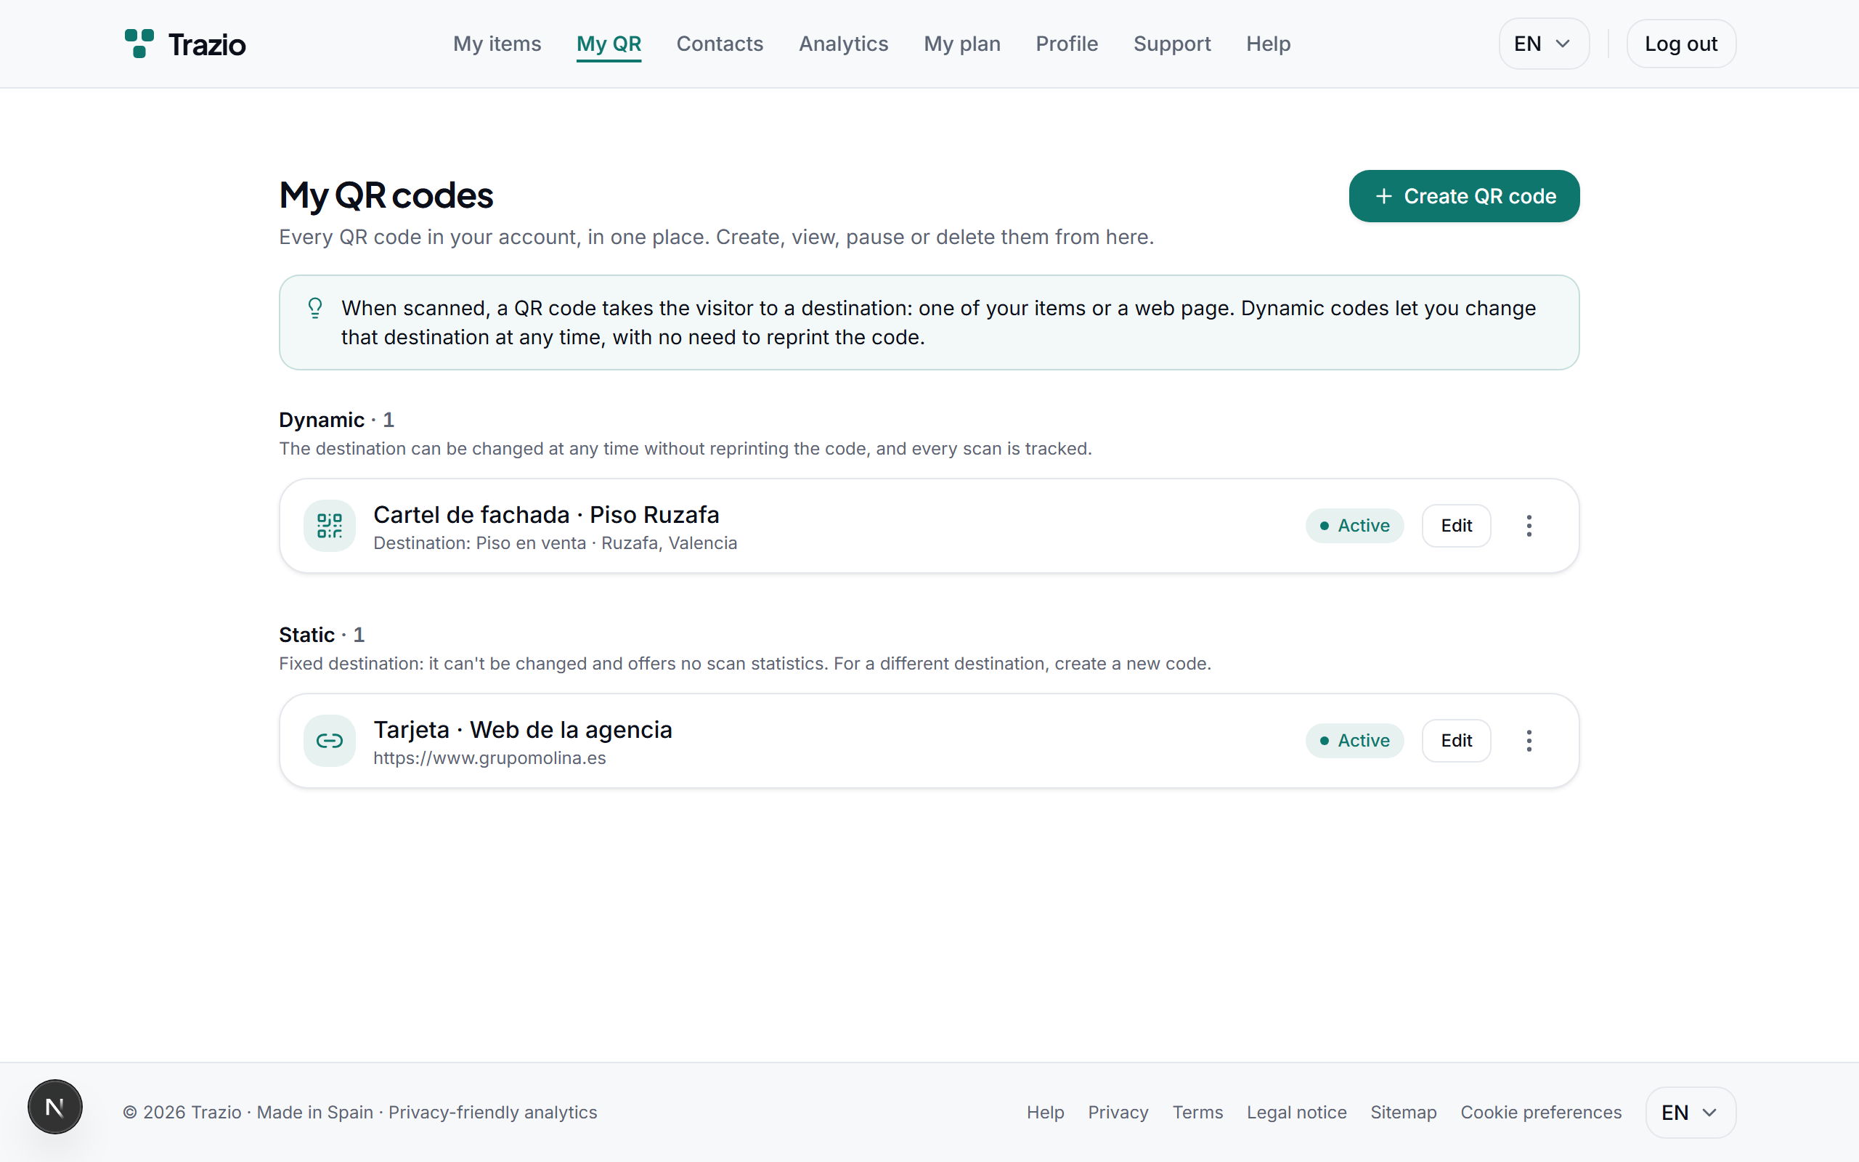Open the Contacts tab
This screenshot has width=1859, height=1162.
click(720, 44)
